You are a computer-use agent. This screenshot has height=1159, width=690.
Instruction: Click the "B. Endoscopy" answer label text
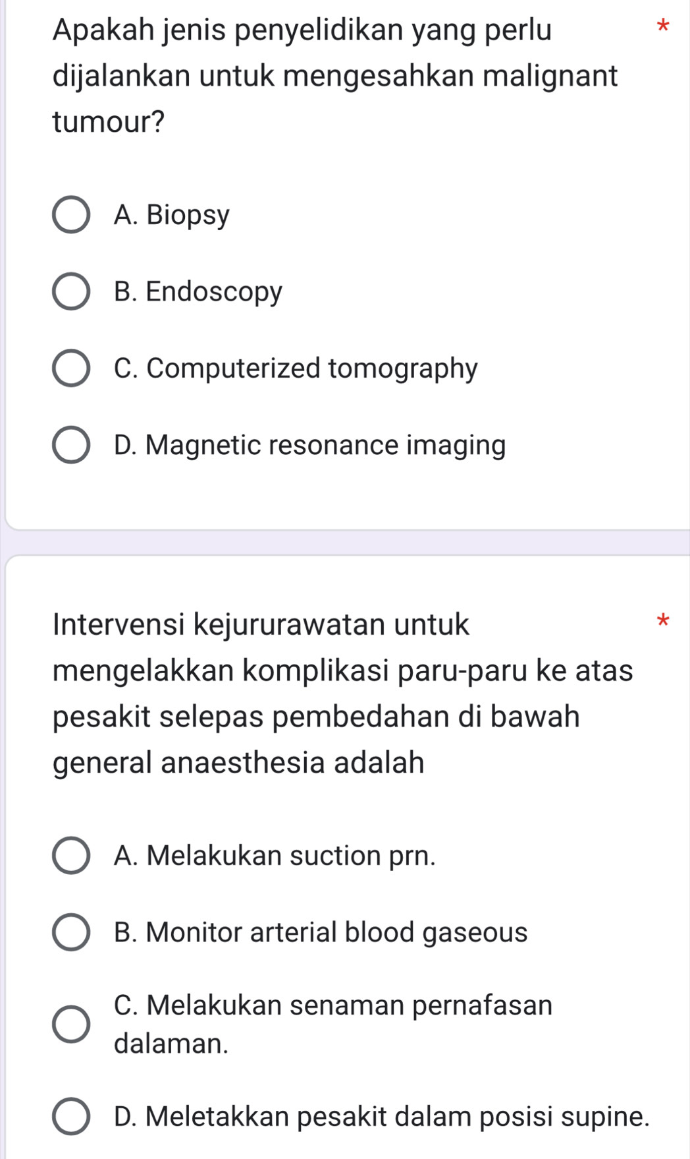pyautogui.click(x=198, y=291)
